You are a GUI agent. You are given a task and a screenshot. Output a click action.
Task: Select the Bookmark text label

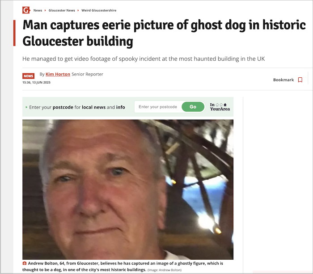[x=283, y=80]
